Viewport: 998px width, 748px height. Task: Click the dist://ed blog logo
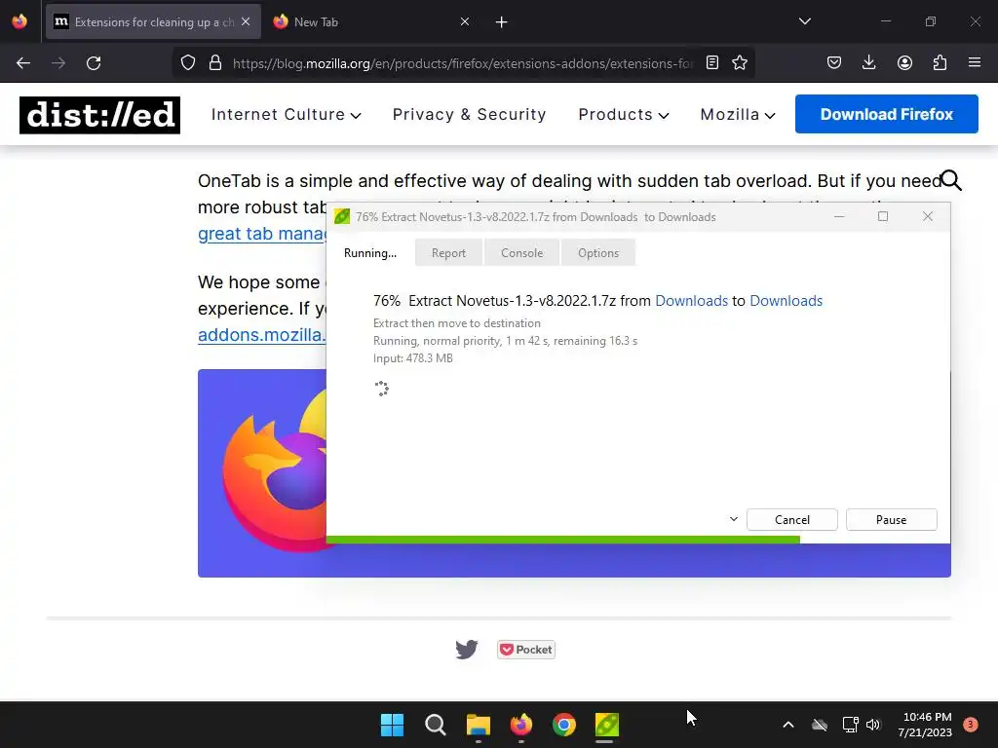100,115
